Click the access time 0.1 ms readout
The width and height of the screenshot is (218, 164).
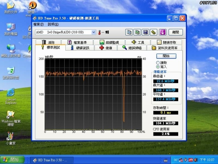coord(166,112)
